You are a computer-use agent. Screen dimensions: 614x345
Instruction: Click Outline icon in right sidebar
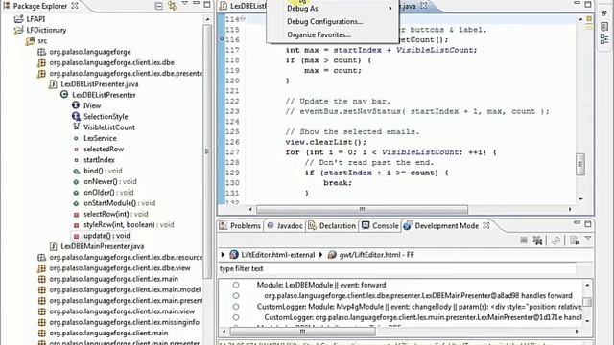[x=604, y=39]
